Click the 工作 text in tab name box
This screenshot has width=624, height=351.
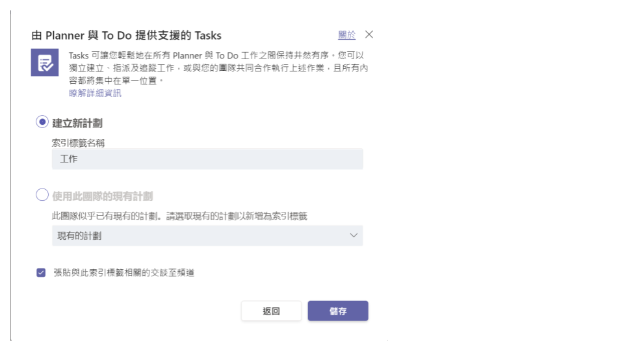[x=68, y=159]
